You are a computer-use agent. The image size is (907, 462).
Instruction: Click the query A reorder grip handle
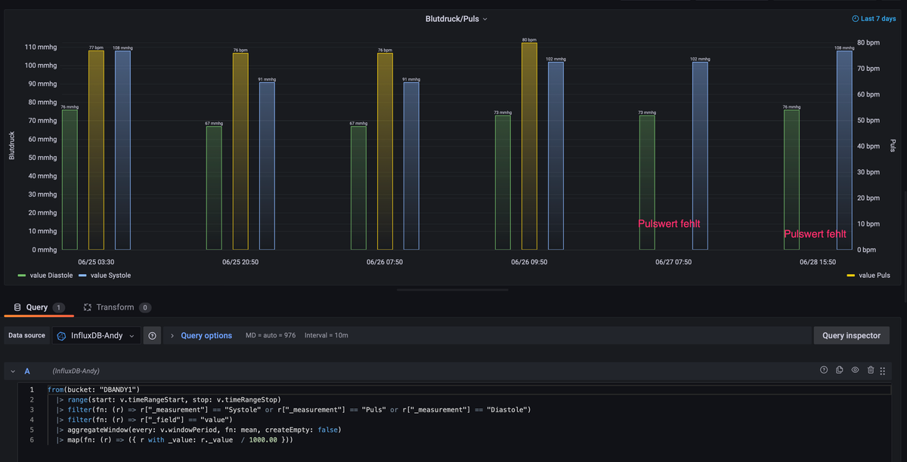883,371
